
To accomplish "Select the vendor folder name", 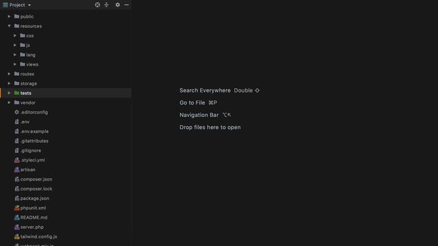I will click(28, 102).
